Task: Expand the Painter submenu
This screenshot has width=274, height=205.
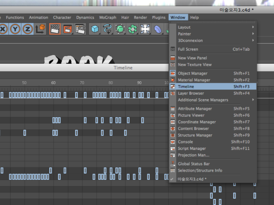Action: click(x=213, y=34)
